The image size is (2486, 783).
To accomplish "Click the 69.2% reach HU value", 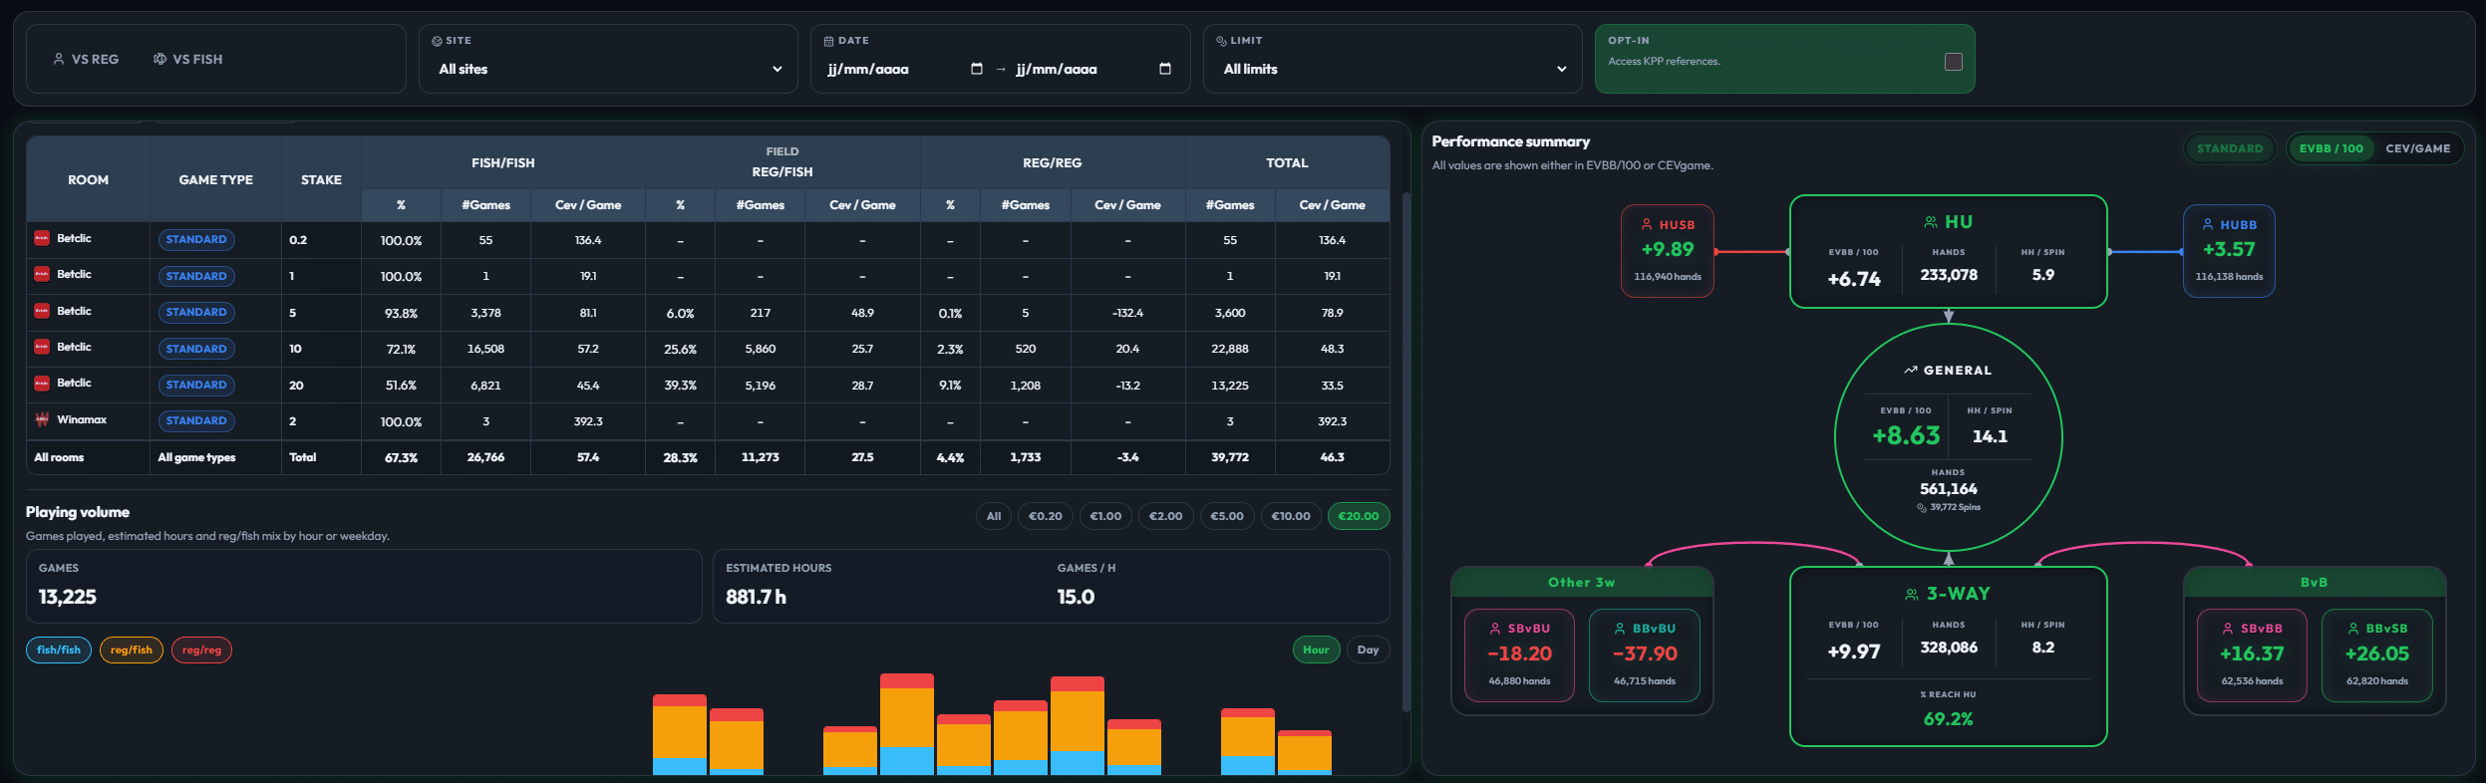I will pos(1948,718).
